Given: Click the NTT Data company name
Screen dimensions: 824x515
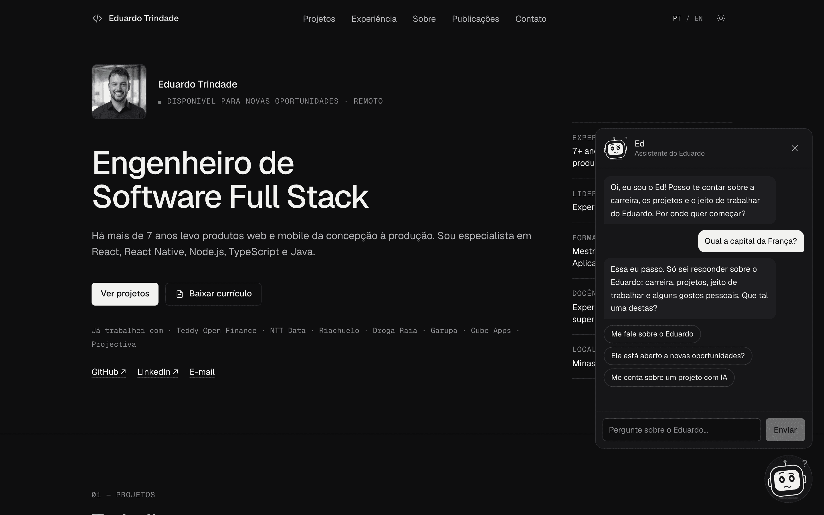Looking at the screenshot, I should 288,331.
